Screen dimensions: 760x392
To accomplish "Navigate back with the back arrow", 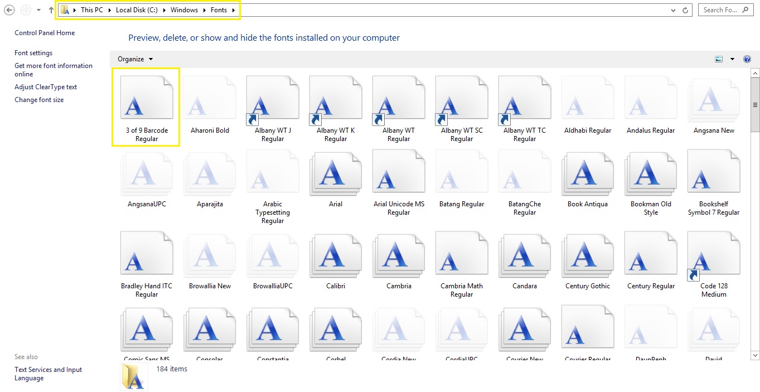I will pos(9,9).
